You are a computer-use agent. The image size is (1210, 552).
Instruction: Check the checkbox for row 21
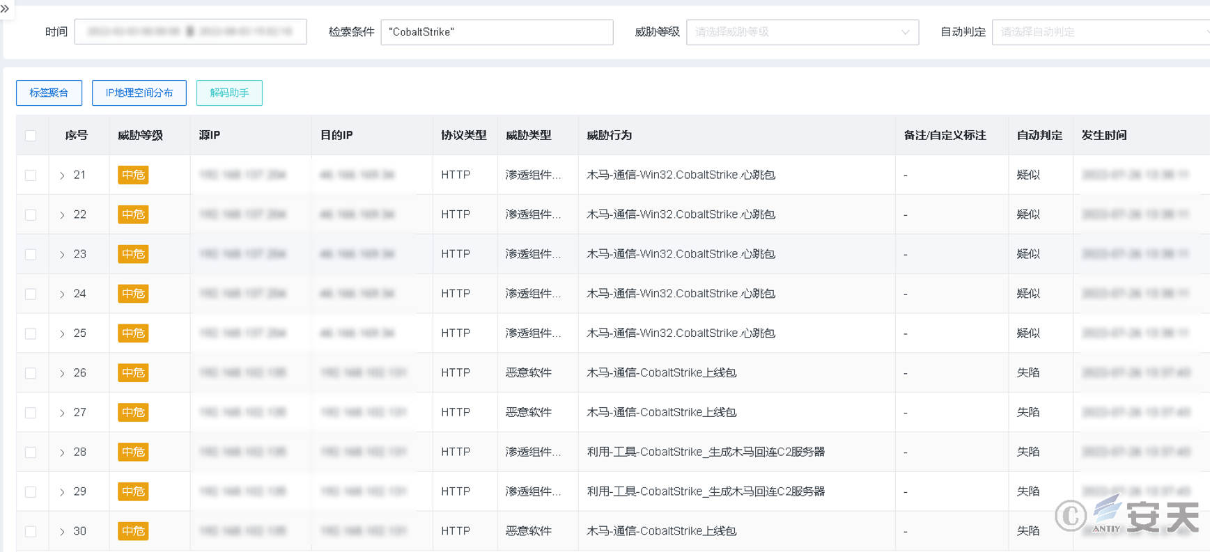coord(31,175)
